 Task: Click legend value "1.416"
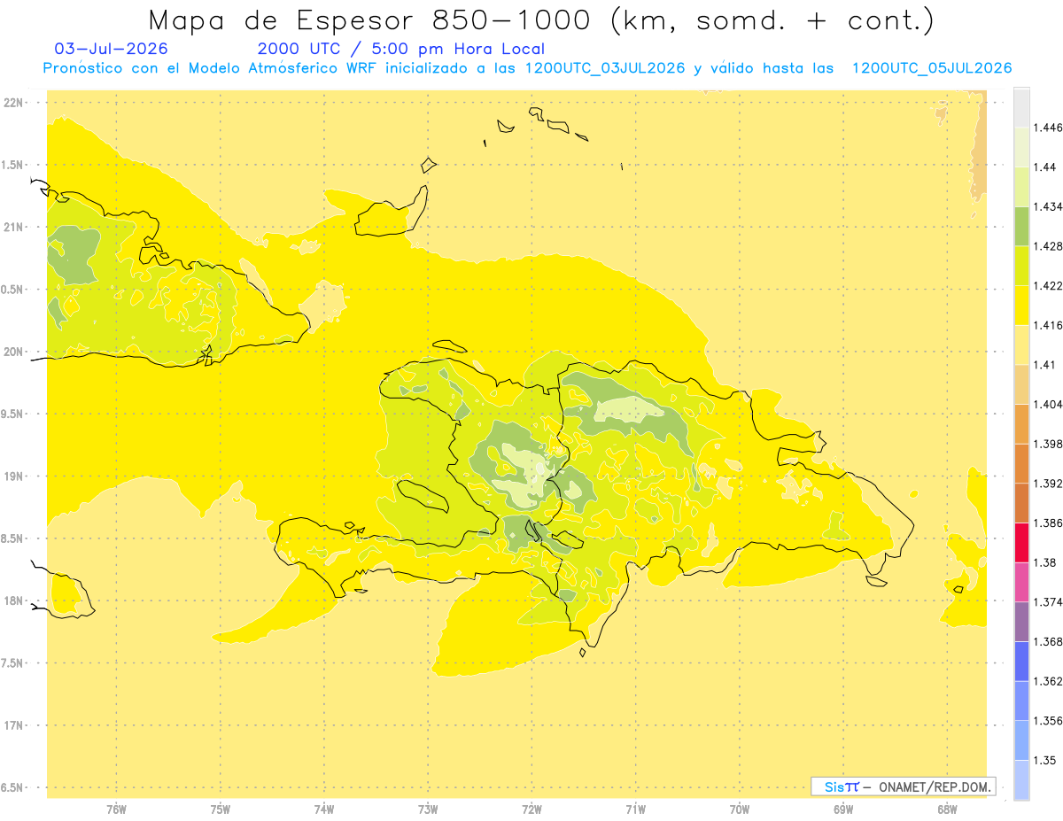(1048, 325)
